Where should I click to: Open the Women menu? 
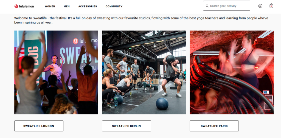coord(50,6)
